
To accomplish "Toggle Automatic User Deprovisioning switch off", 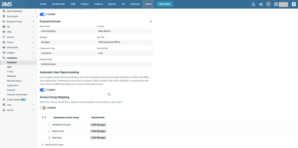I will (x=43, y=90).
